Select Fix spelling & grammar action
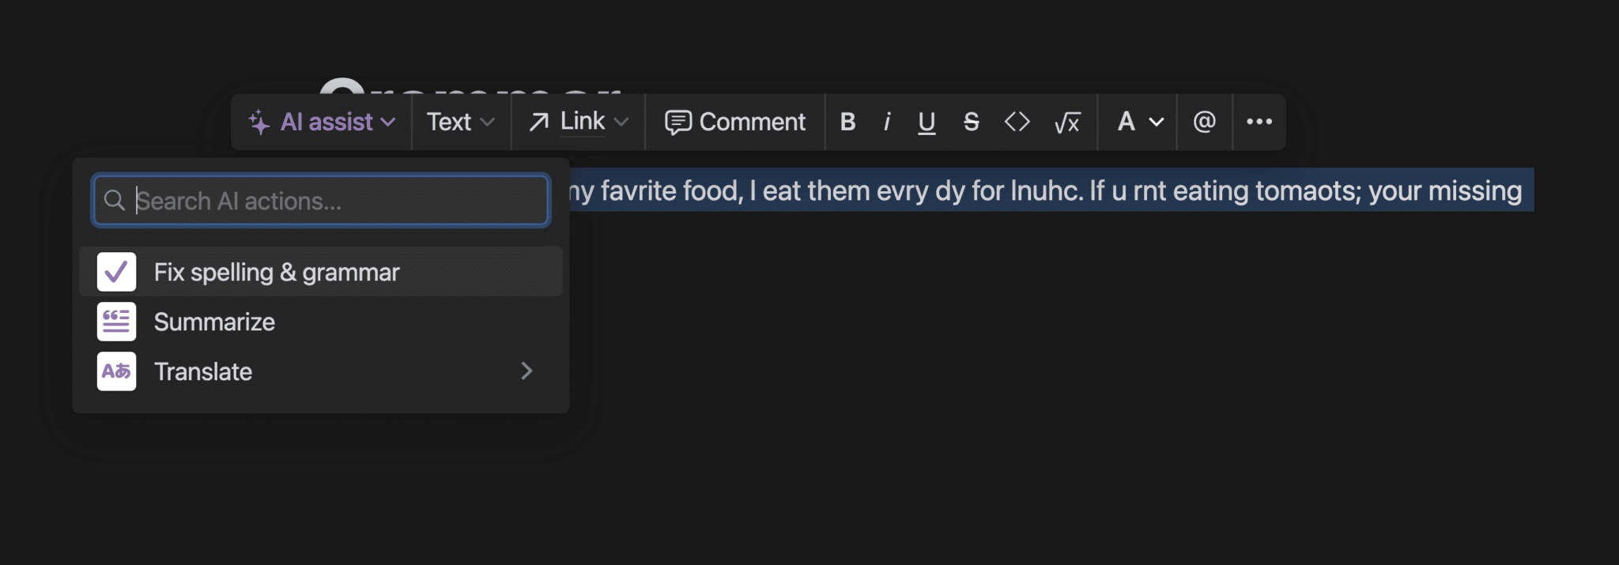The width and height of the screenshot is (1619, 565). click(x=277, y=272)
